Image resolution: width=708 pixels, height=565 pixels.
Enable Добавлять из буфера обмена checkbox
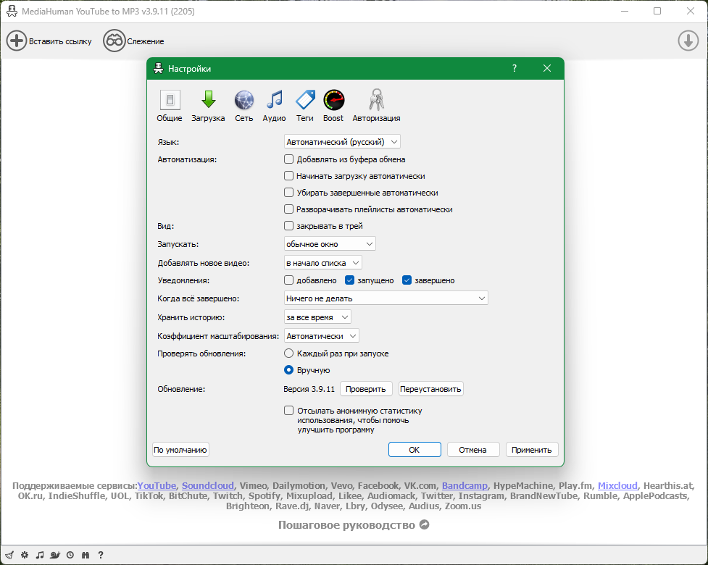click(x=288, y=159)
